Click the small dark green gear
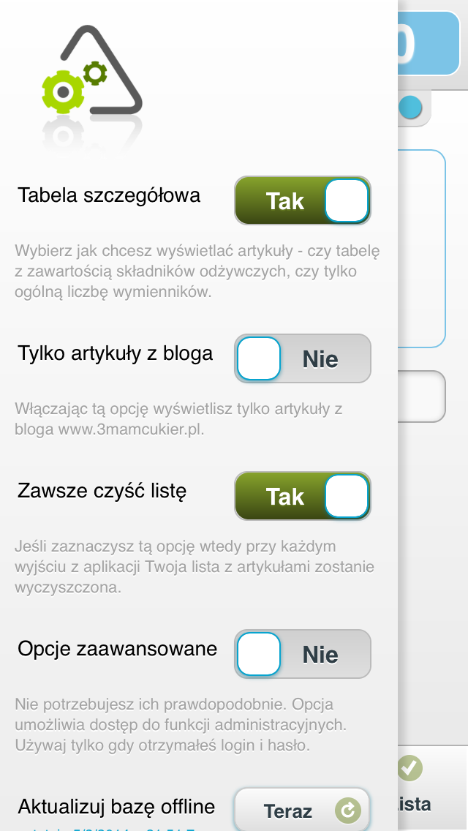The height and width of the screenshot is (831, 468). tap(95, 72)
